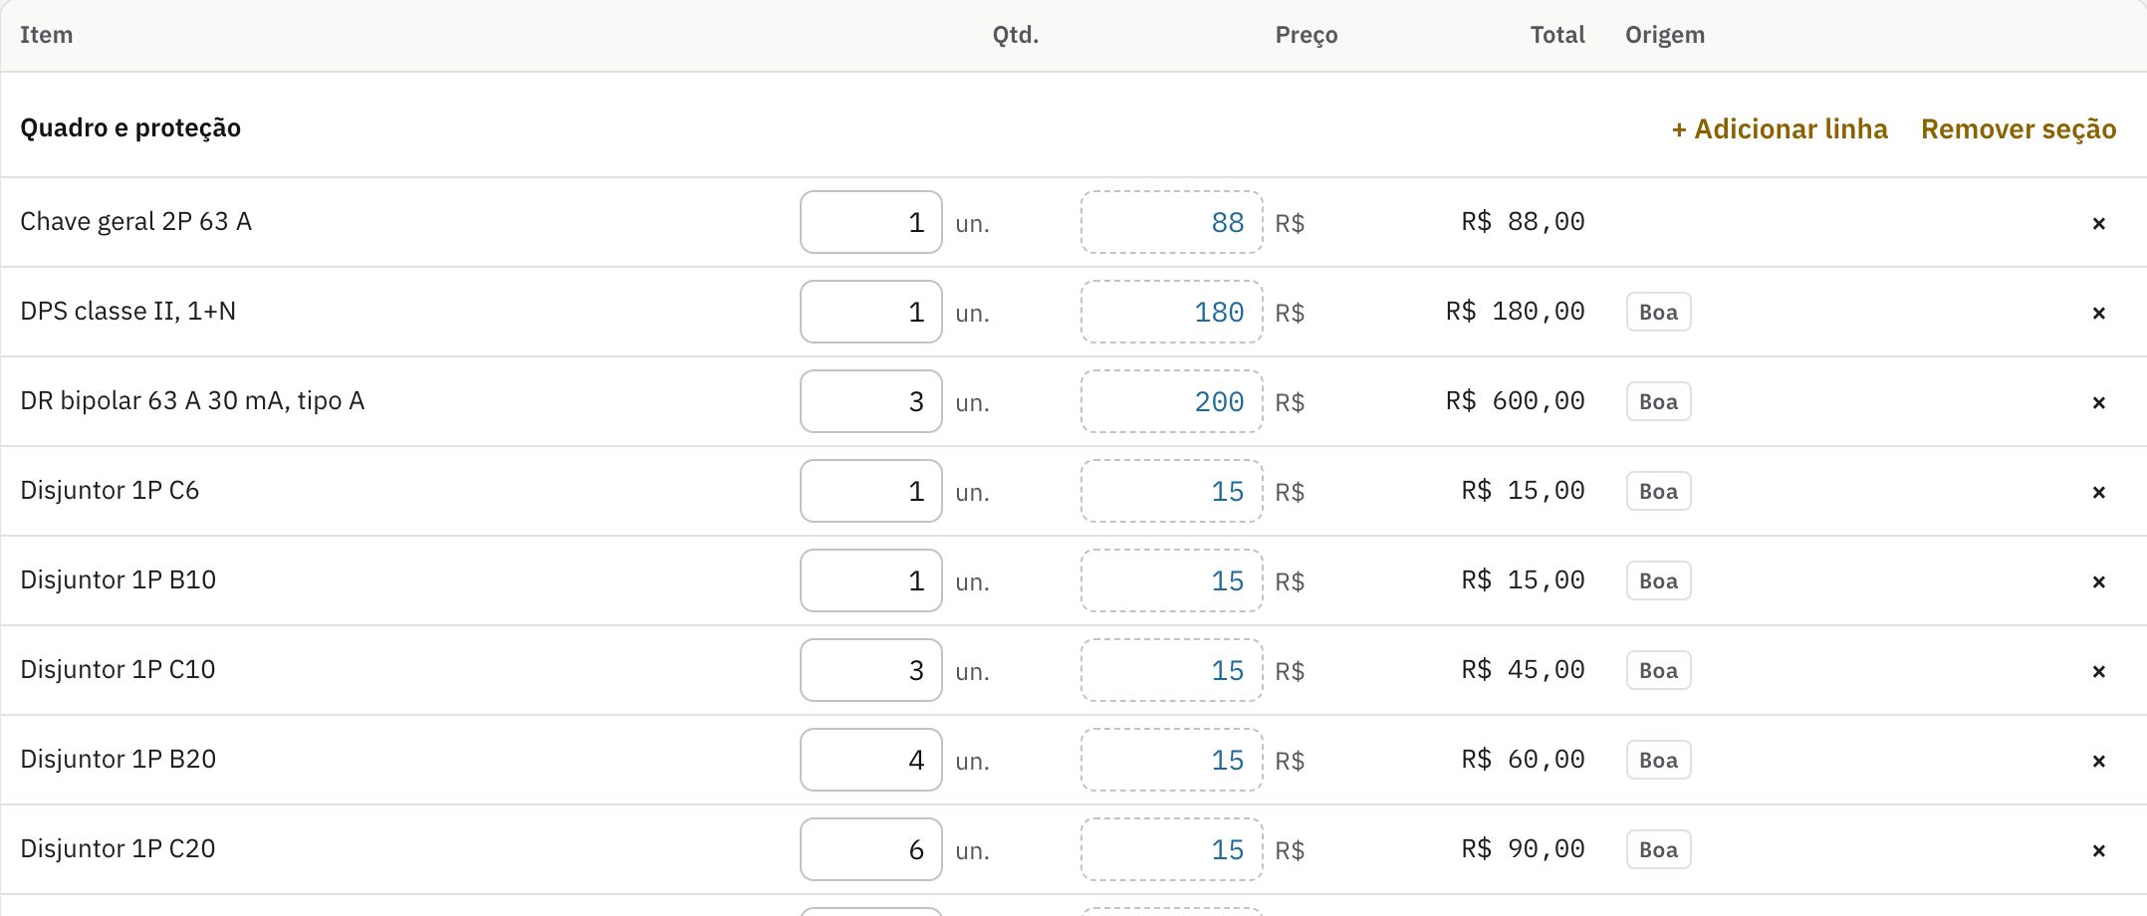Click the Quadro e proteção section title
This screenshot has height=916, width=2147.
130,128
